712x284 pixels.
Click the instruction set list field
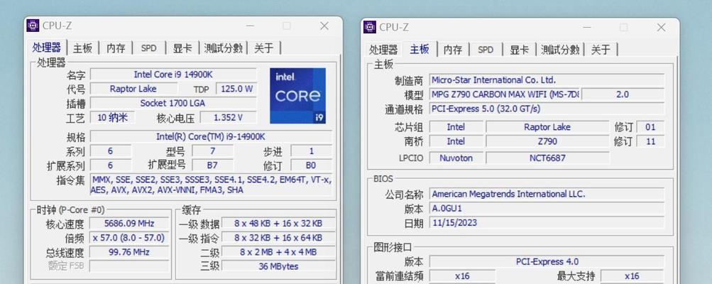click(211, 185)
